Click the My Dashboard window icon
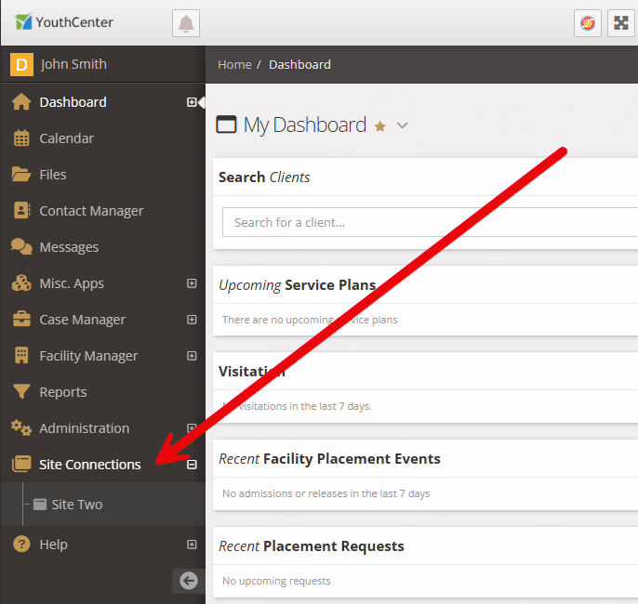The height and width of the screenshot is (604, 638). point(226,125)
